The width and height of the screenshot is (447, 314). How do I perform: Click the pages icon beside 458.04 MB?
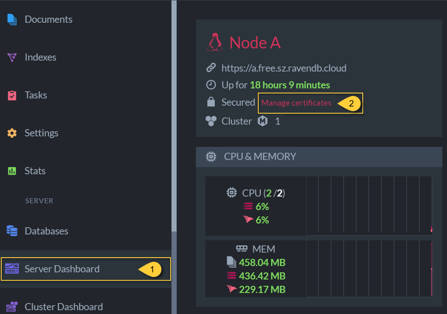[231, 262]
